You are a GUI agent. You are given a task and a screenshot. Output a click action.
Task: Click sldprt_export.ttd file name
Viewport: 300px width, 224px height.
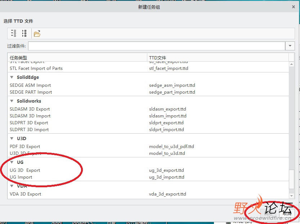click(166, 123)
